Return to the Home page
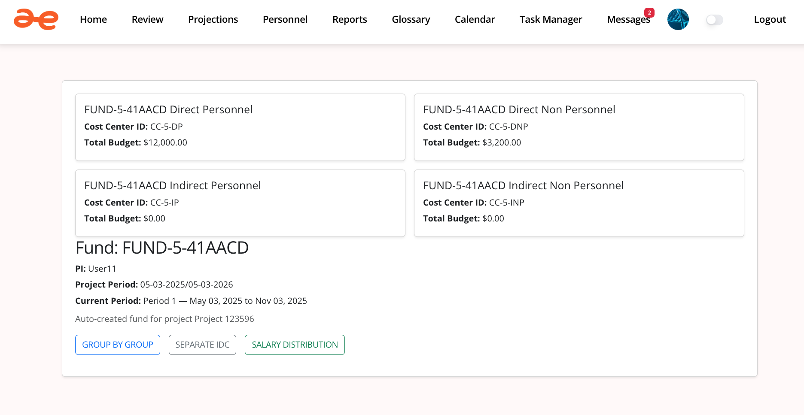This screenshot has width=804, height=415. pos(93,19)
